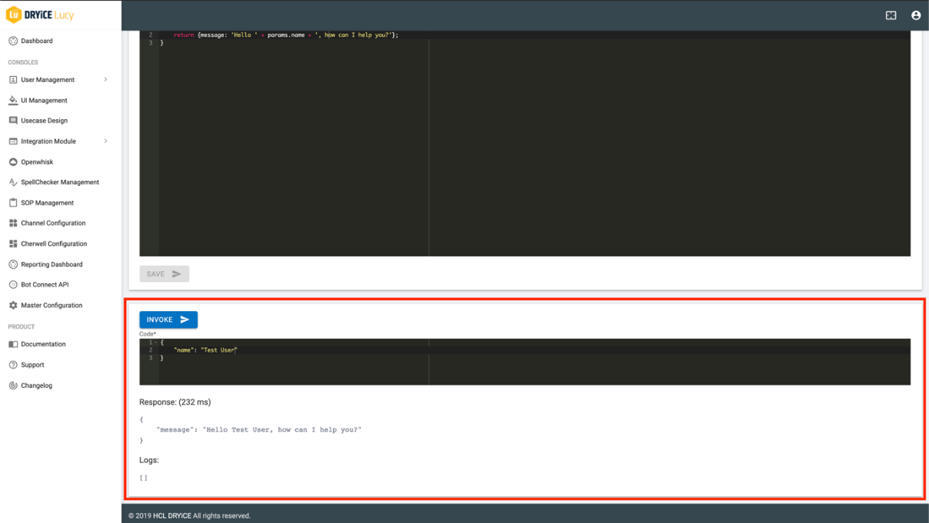Click the Response (232 ms) label
Screen dimensions: 929x523
click(175, 402)
